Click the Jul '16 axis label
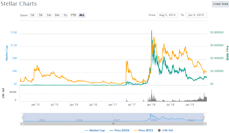Image resolution: width=229 pixels, height=133 pixels. [x=93, y=105]
